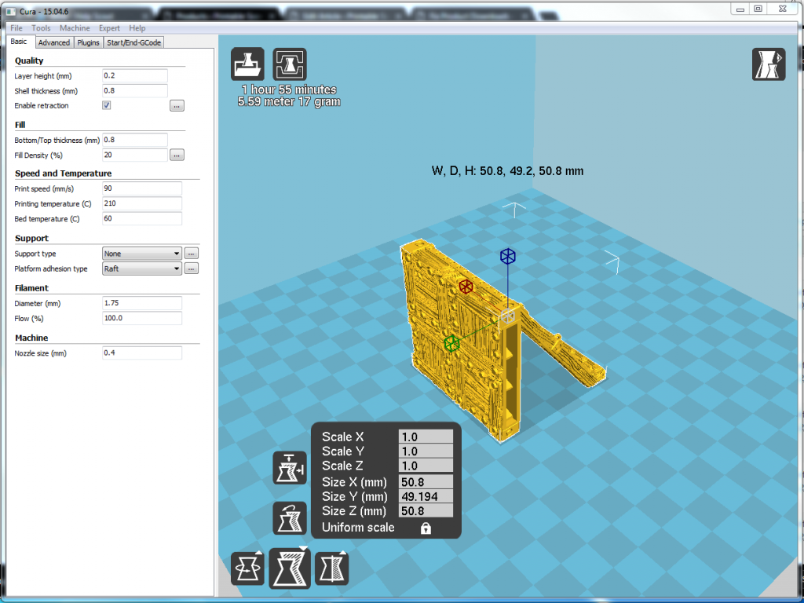Click the Load model icon
Viewport: 804px width, 603px height.
pyautogui.click(x=247, y=64)
